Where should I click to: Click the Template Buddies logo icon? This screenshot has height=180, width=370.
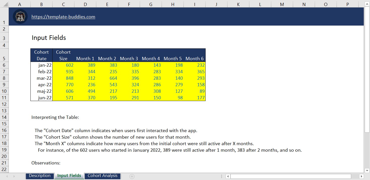point(20,16)
